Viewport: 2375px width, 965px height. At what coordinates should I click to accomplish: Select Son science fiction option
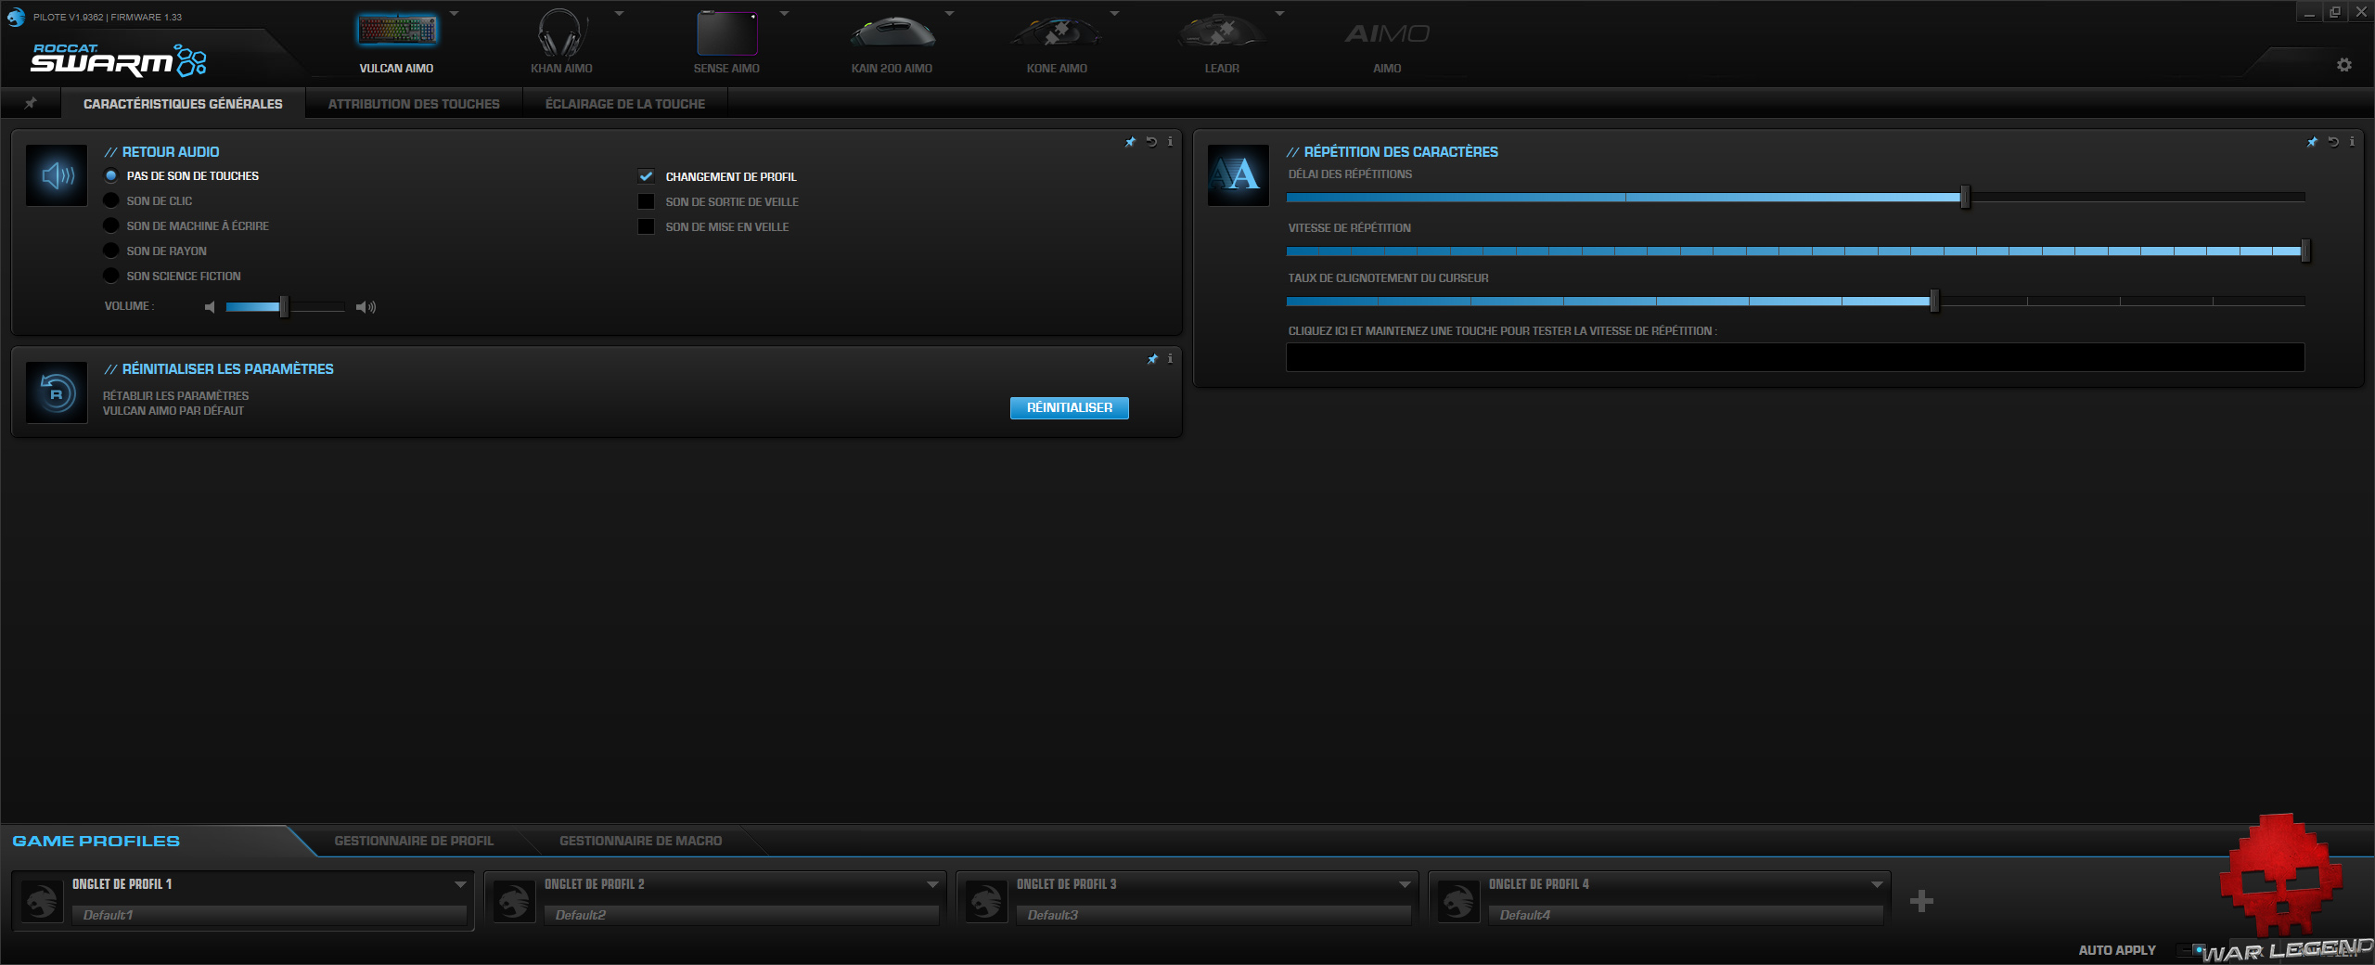(x=111, y=276)
